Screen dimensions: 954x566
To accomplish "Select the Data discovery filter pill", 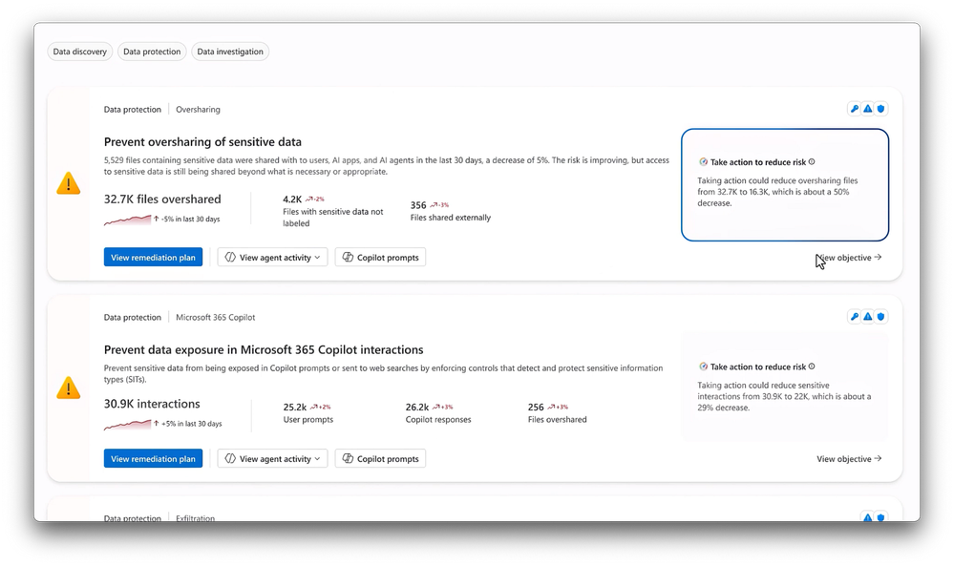I will (80, 52).
